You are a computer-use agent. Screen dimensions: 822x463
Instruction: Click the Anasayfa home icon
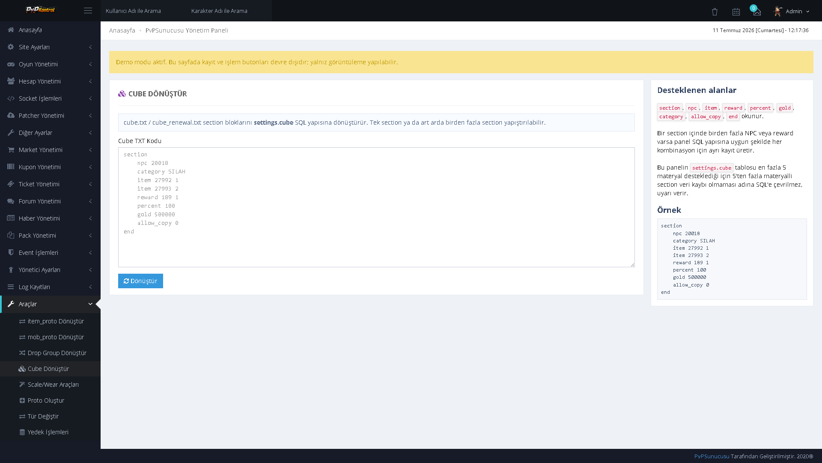click(11, 30)
